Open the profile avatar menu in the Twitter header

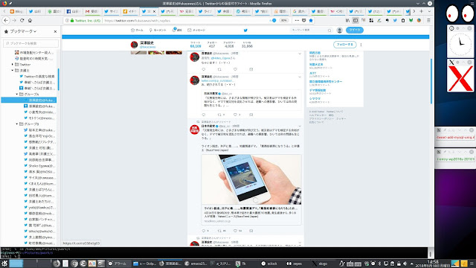tap(339, 30)
